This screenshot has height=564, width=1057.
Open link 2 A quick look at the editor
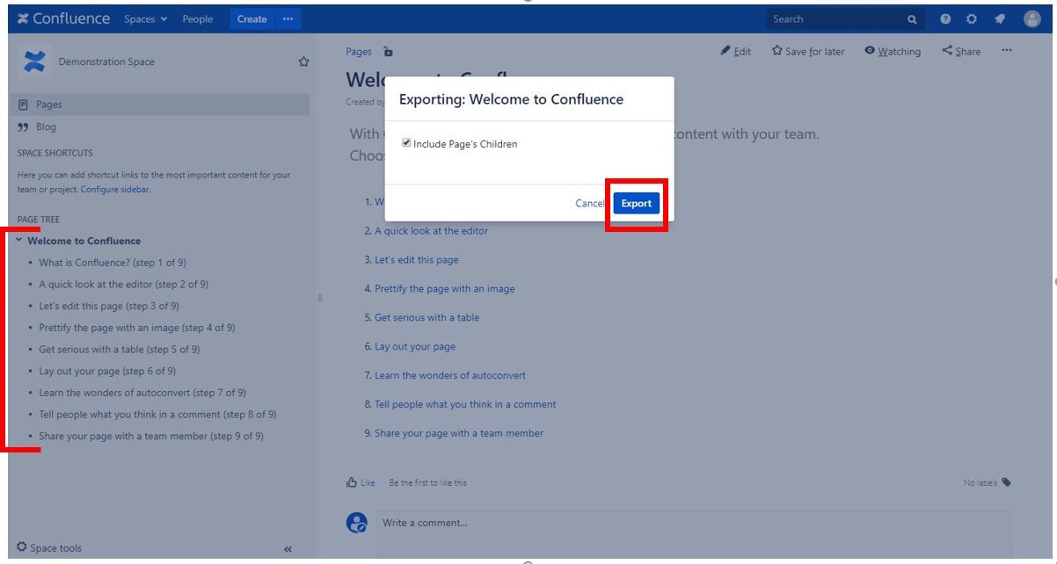coord(431,231)
